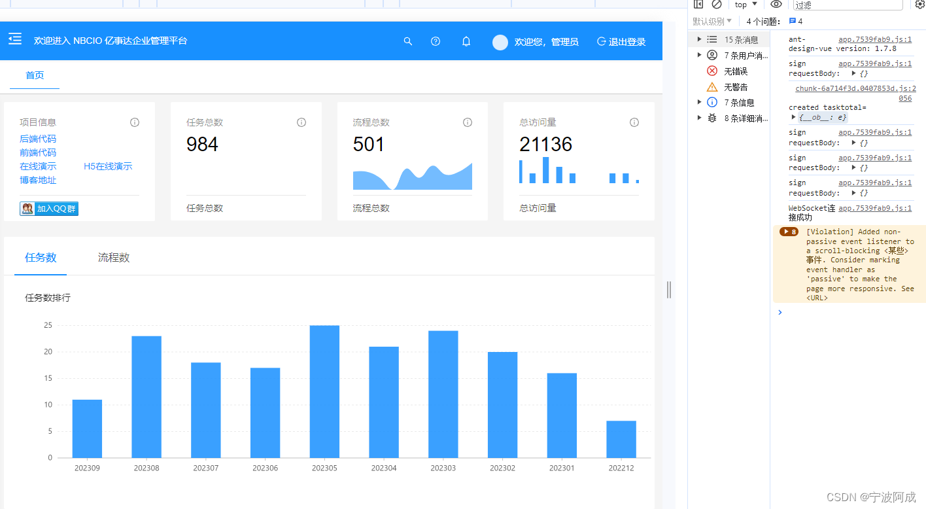
Task: Click the 202303 bar in chart
Action: tap(443, 395)
